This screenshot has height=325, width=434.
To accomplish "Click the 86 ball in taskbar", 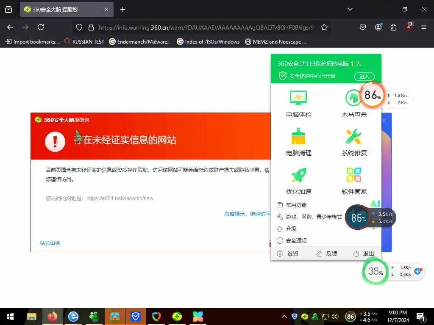I will coord(351,317).
